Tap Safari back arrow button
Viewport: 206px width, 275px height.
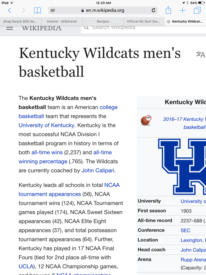(x=10, y=10)
